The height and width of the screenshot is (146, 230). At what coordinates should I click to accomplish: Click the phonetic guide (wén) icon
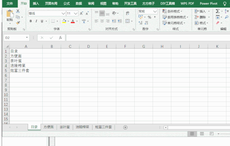click(84, 21)
